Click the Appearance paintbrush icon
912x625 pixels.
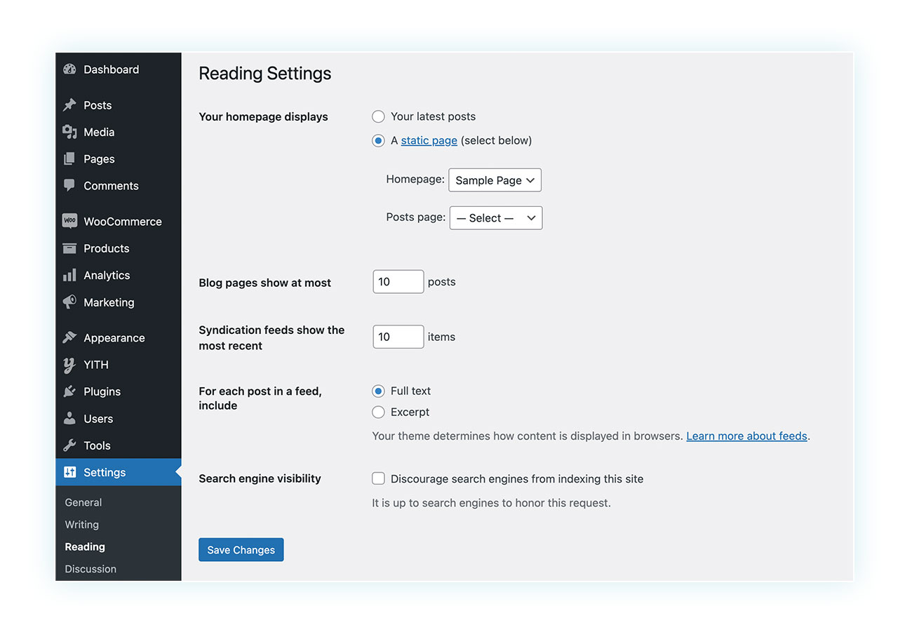click(69, 337)
